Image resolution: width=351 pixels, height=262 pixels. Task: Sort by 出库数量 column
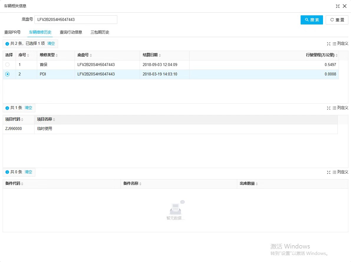(257, 184)
